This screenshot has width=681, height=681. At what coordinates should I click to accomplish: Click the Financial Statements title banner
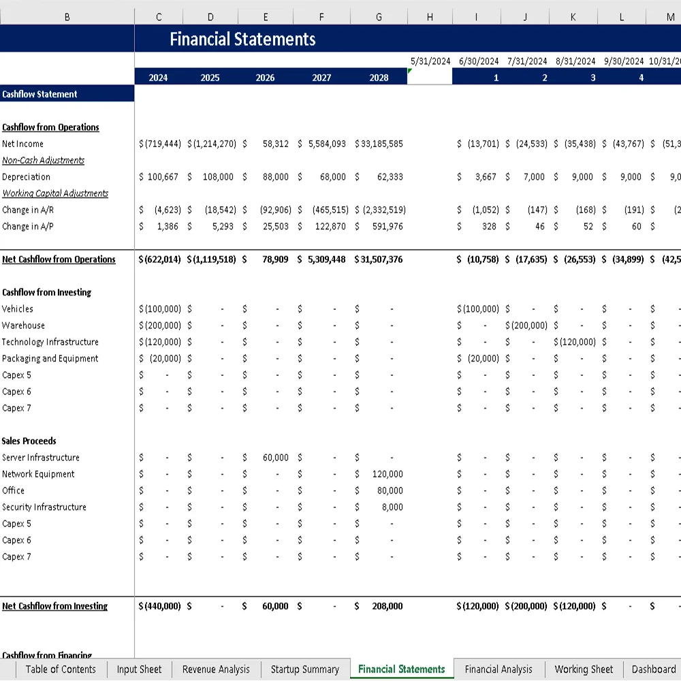pos(243,39)
